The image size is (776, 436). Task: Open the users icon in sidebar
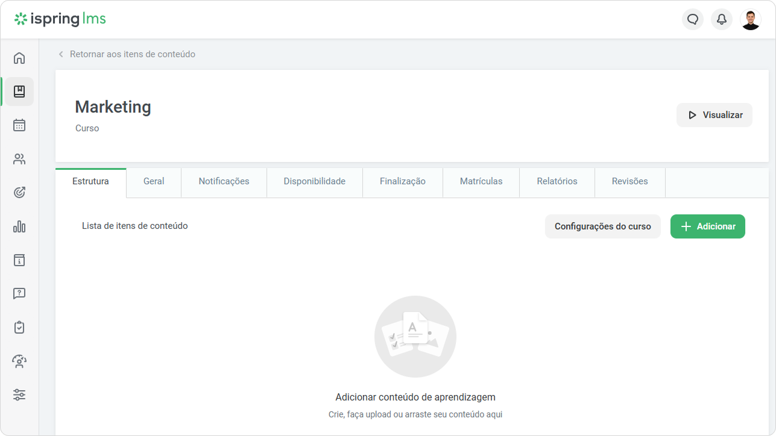click(19, 159)
